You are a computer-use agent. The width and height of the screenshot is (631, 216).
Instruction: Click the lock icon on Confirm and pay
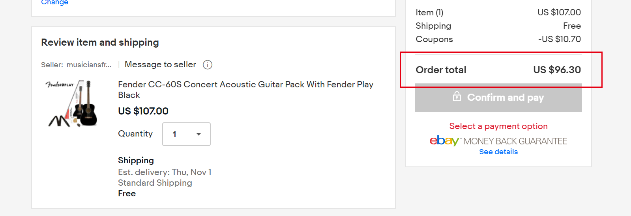coord(457,96)
